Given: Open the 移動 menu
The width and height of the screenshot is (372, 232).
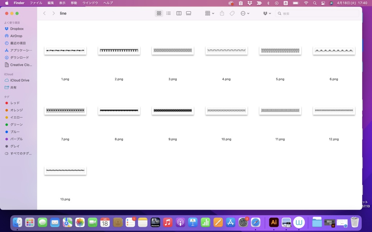Looking at the screenshot, I should [74, 3].
